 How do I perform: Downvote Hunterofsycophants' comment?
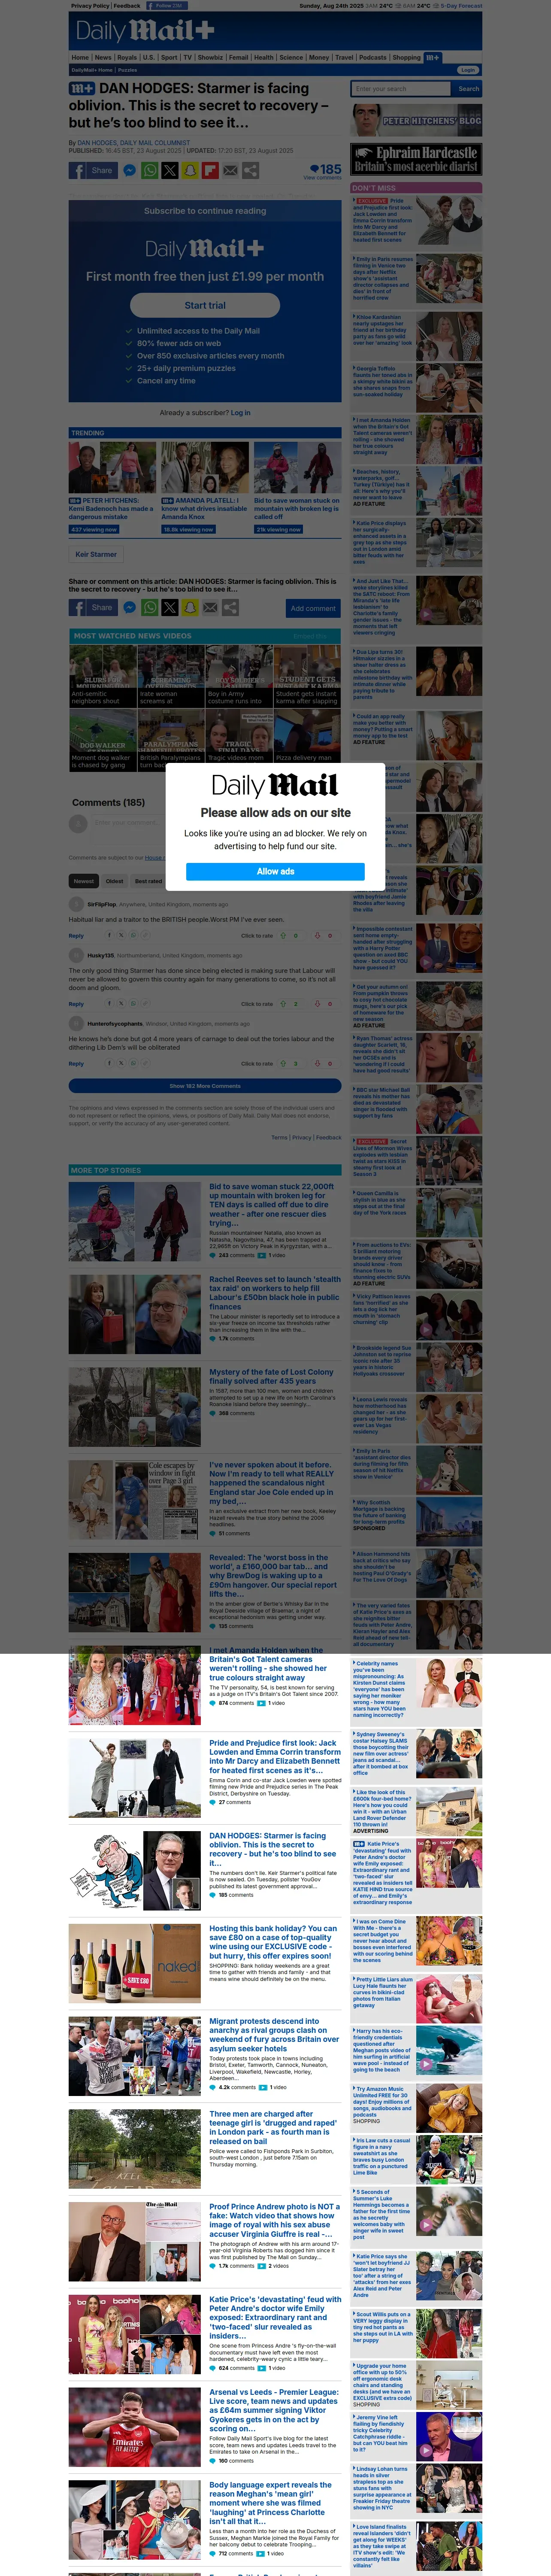pyautogui.click(x=317, y=1064)
